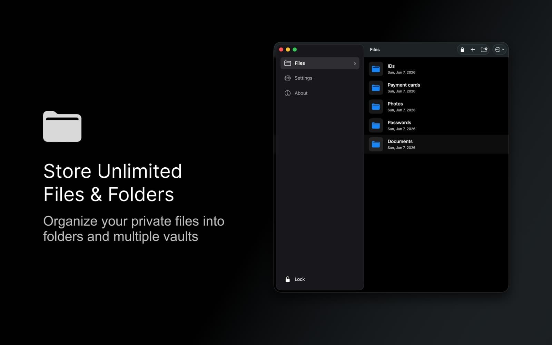Viewport: 552px width, 345px height.
Task: Click the Payment cards folder icon
Action: click(x=376, y=88)
